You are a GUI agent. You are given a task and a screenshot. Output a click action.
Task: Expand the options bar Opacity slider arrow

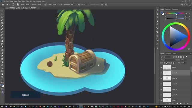(x=43, y=4)
